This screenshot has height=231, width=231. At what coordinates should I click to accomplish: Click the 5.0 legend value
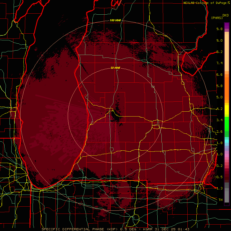219,97
